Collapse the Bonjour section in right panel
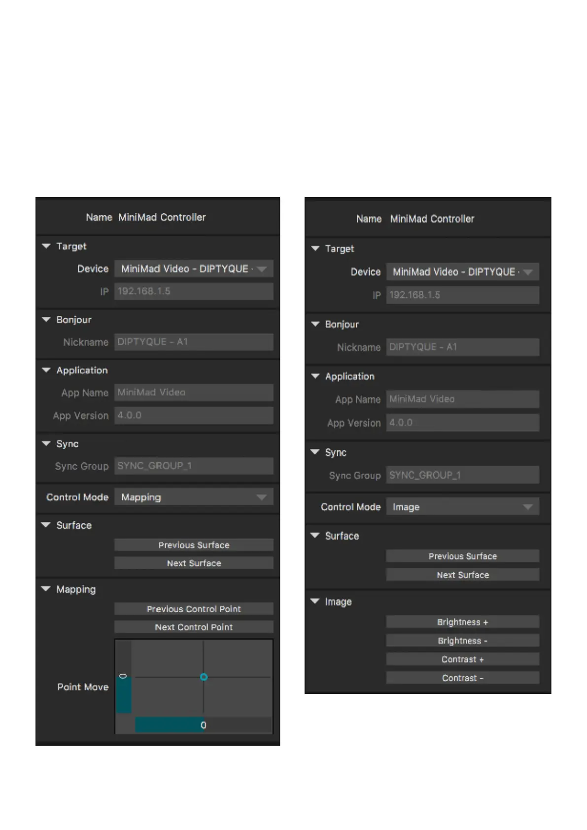This screenshot has width=587, height=830. tap(315, 324)
